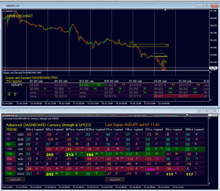Click the AUD currency row label

(20, 159)
